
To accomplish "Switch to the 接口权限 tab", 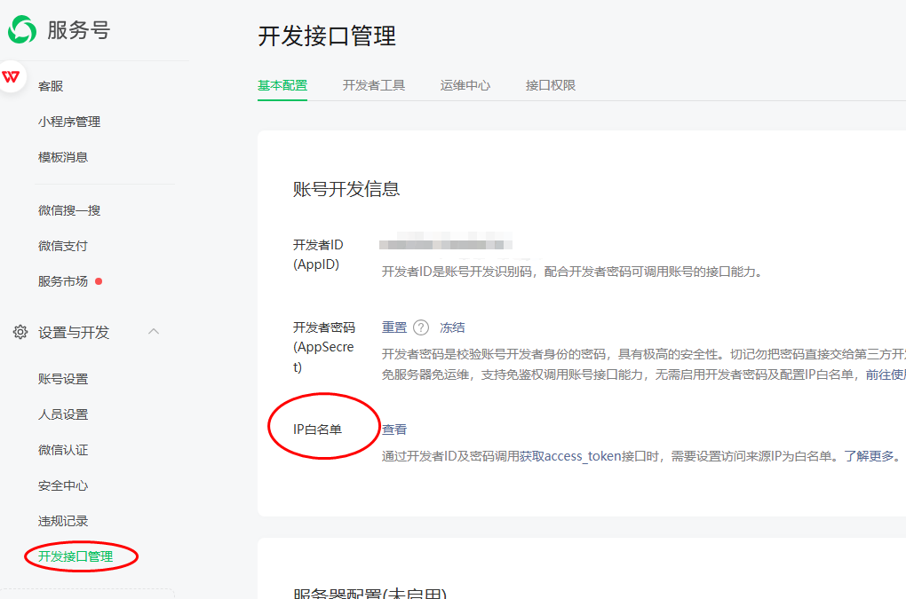I will pyautogui.click(x=551, y=85).
